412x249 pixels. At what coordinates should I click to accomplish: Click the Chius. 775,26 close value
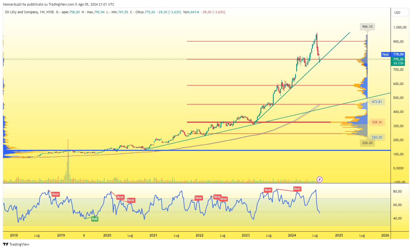tap(143, 12)
